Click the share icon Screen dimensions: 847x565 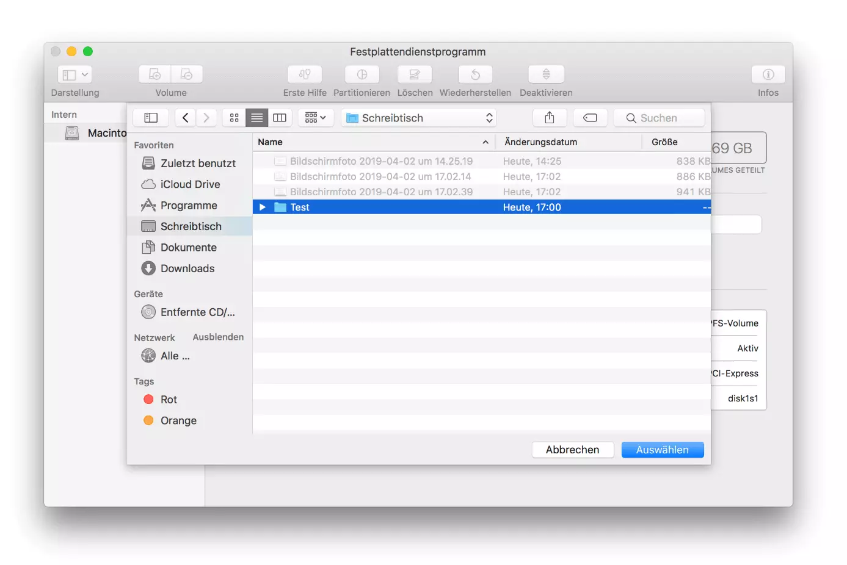point(550,118)
